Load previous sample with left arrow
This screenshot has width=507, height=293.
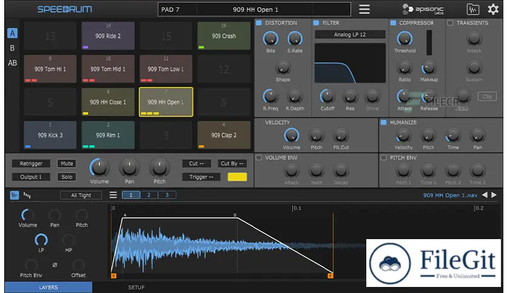tap(485, 195)
